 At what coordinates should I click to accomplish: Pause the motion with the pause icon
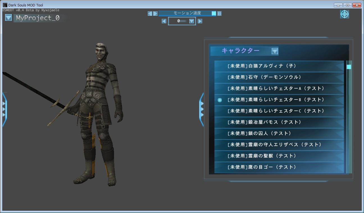[x=219, y=13]
